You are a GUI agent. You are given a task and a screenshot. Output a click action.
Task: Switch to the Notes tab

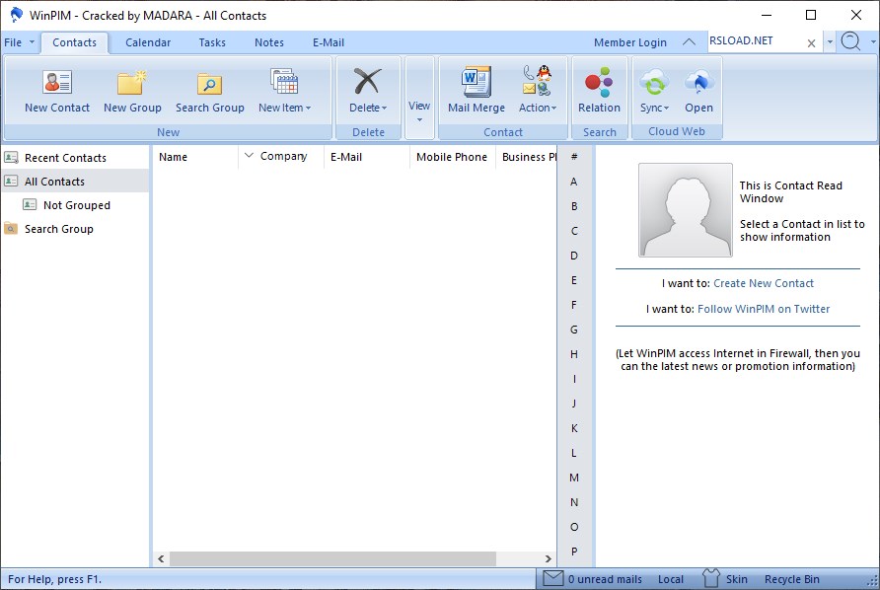pos(268,42)
